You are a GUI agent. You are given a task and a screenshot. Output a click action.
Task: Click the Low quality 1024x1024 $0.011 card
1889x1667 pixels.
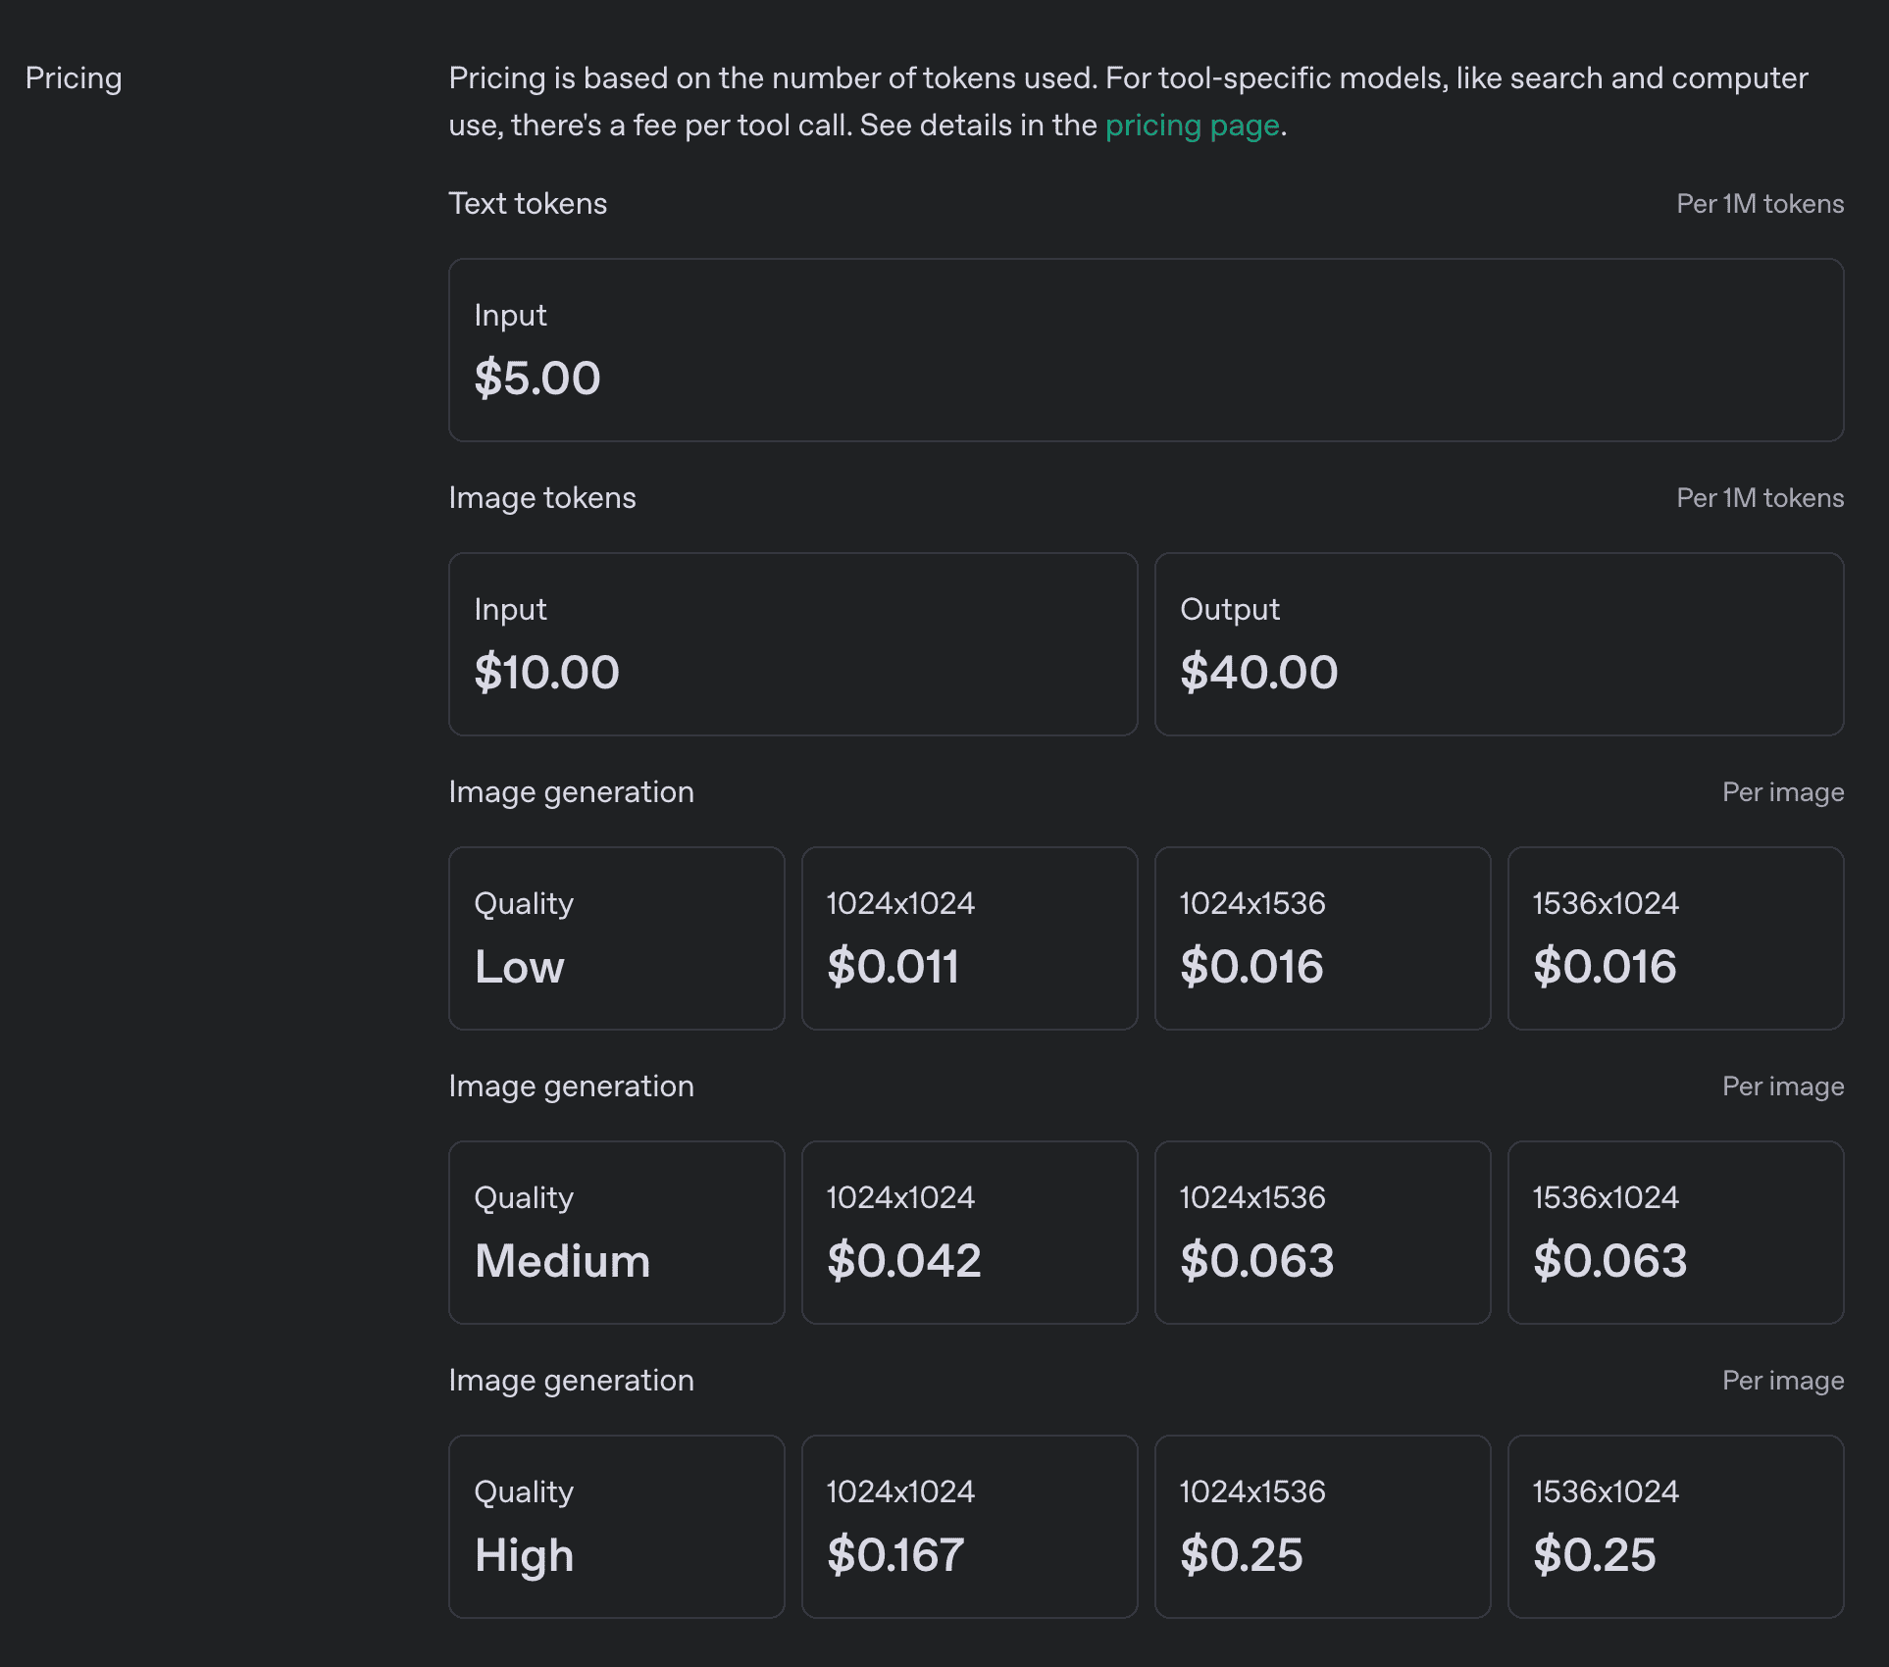[969, 938]
